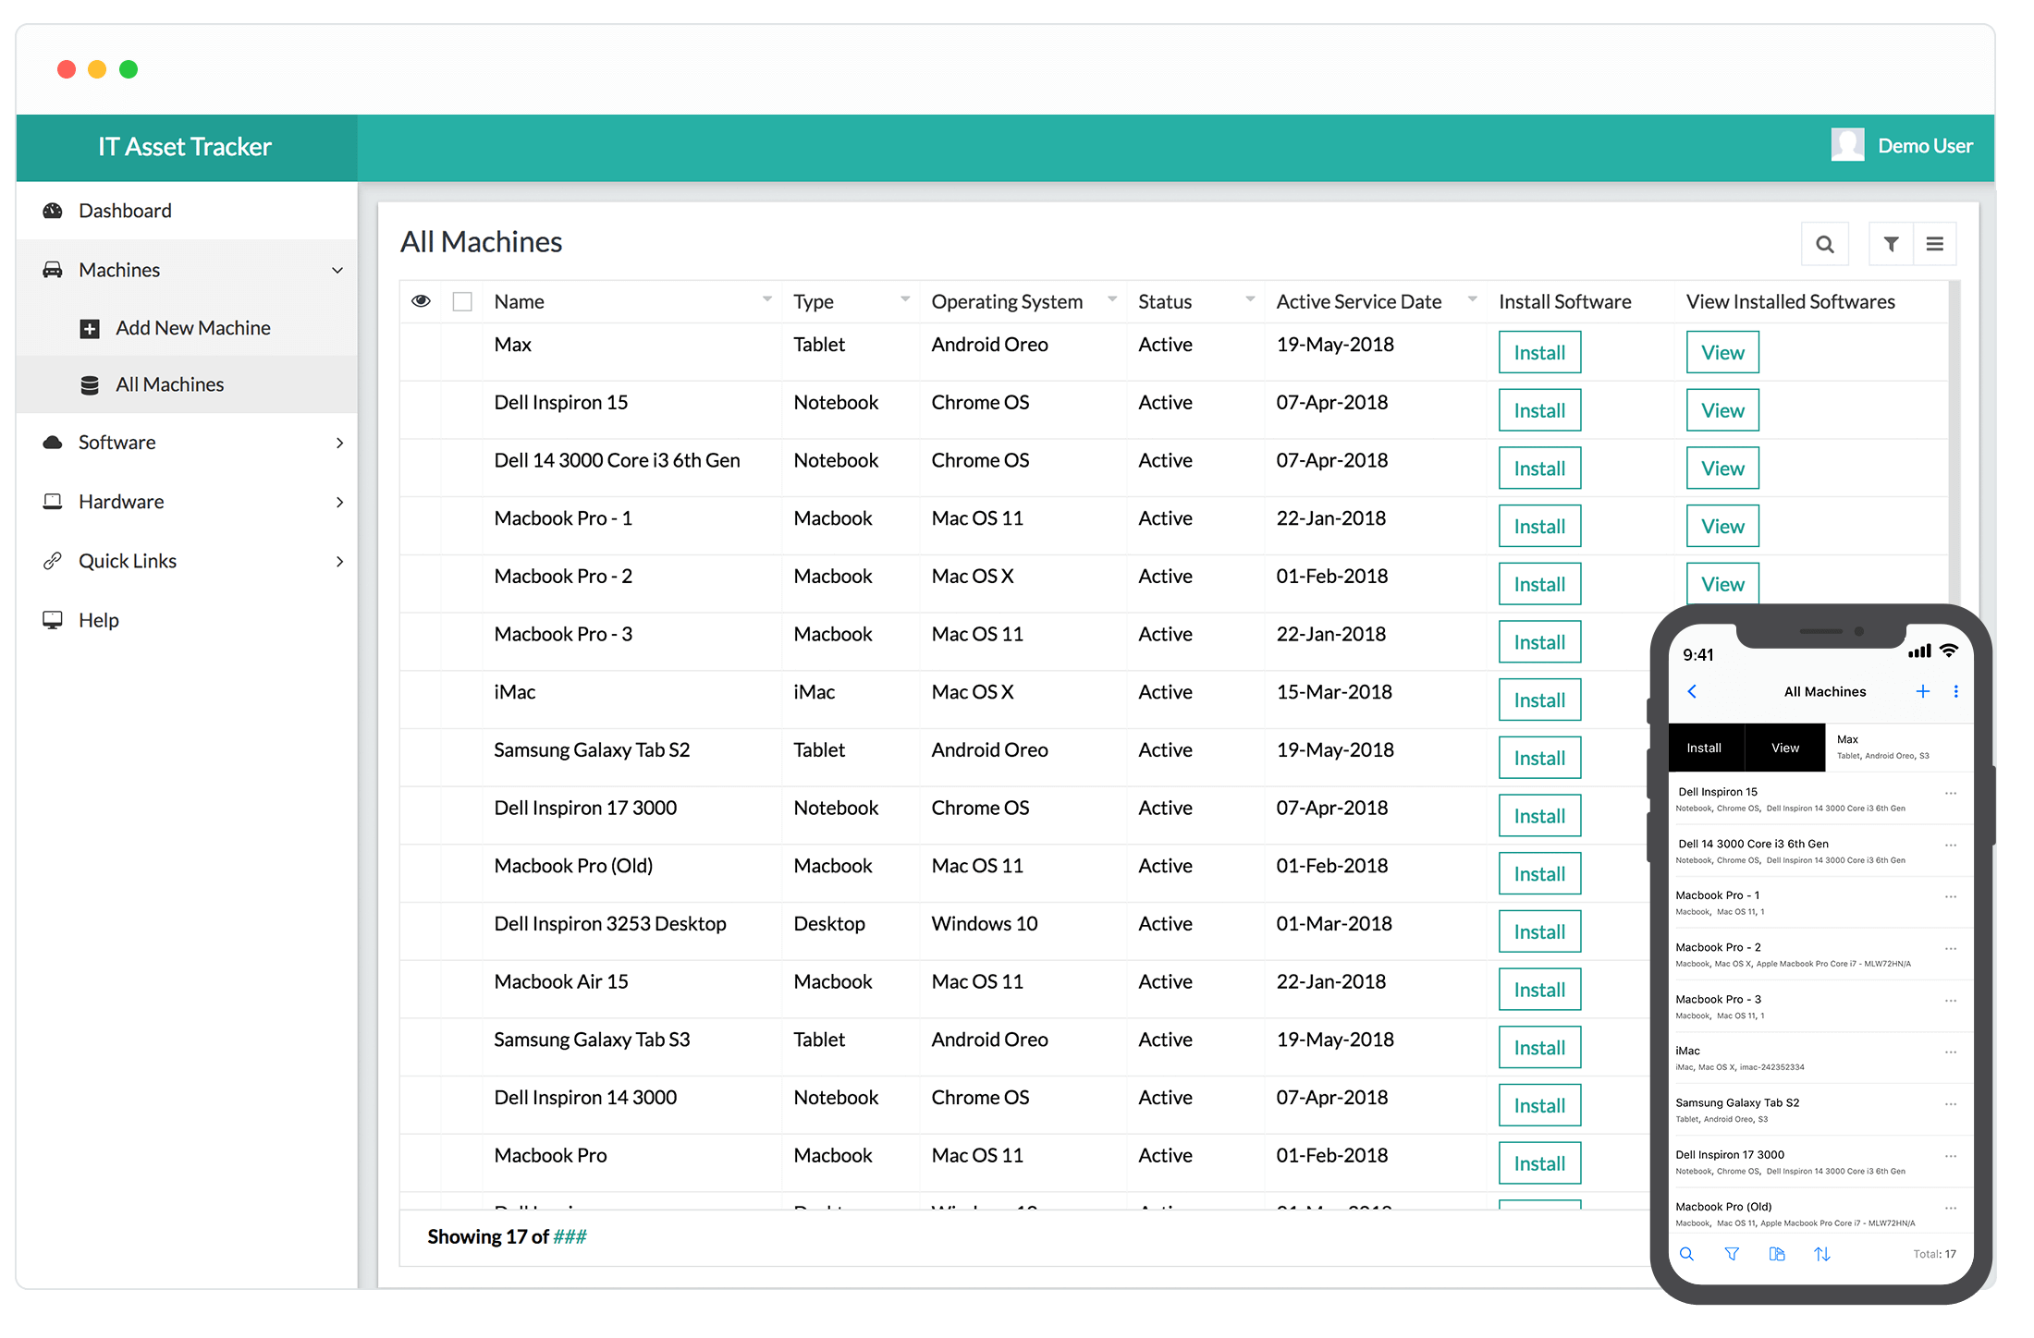Toggle visibility eye icon in table header
This screenshot has height=1338, width=2034.
(422, 300)
